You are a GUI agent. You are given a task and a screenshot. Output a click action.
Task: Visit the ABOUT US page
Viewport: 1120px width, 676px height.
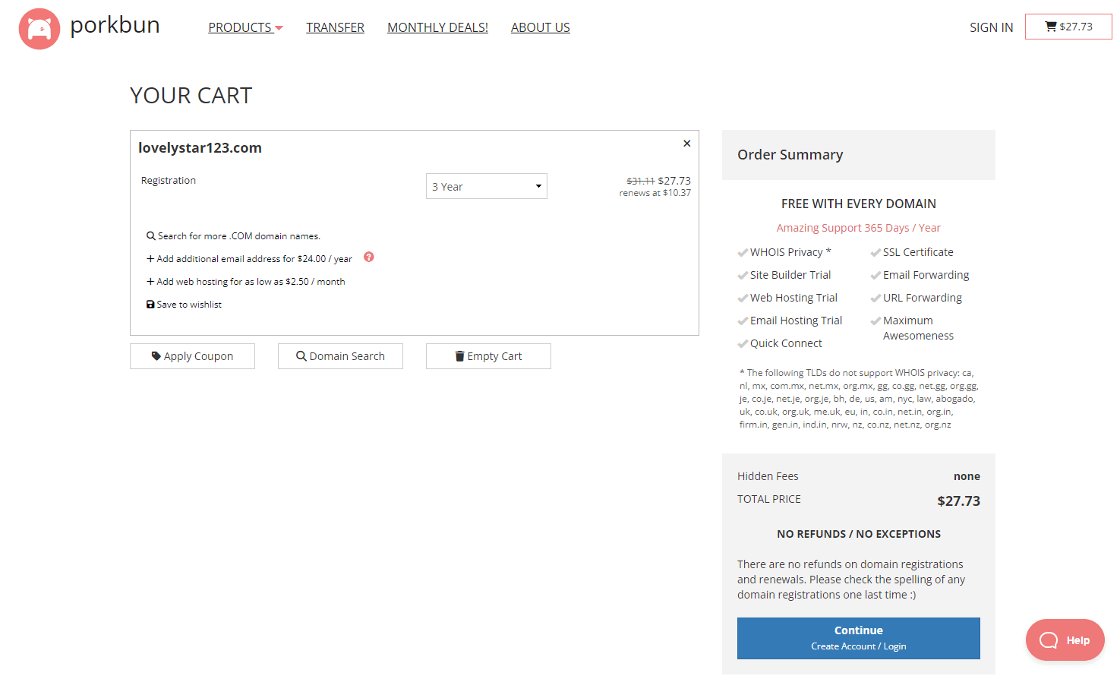(540, 27)
